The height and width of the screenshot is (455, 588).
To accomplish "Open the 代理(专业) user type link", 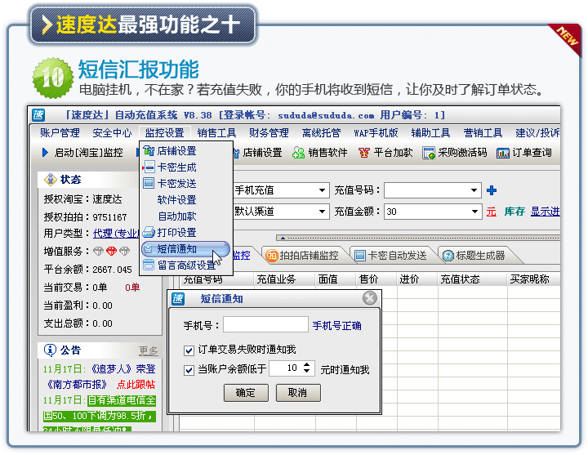I will (x=116, y=234).
